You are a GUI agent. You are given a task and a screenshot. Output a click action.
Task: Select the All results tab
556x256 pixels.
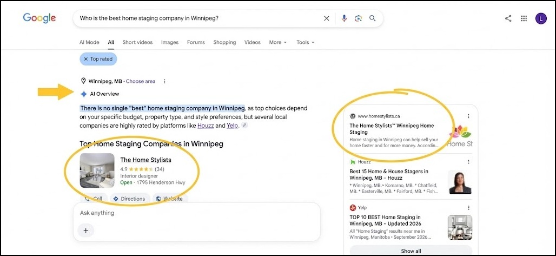click(111, 42)
